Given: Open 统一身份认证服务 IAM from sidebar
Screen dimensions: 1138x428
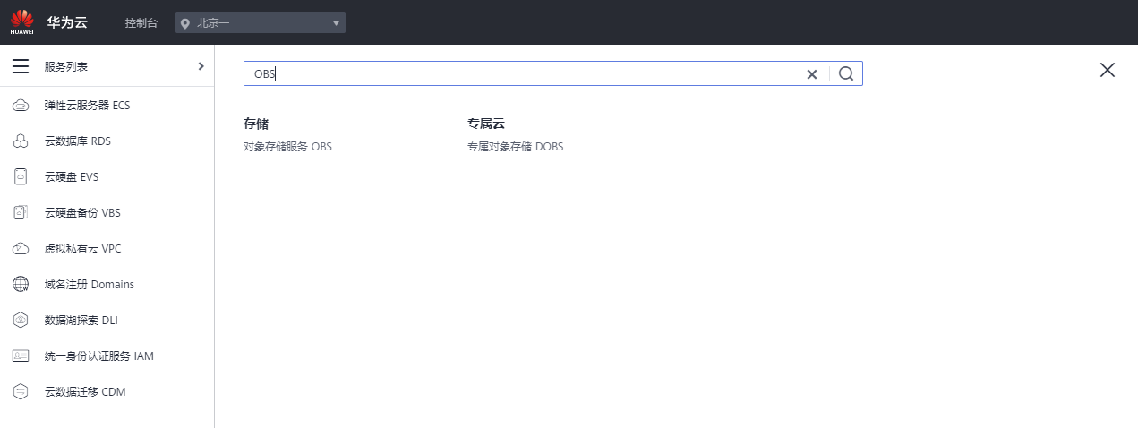Looking at the screenshot, I should pyautogui.click(x=99, y=356).
